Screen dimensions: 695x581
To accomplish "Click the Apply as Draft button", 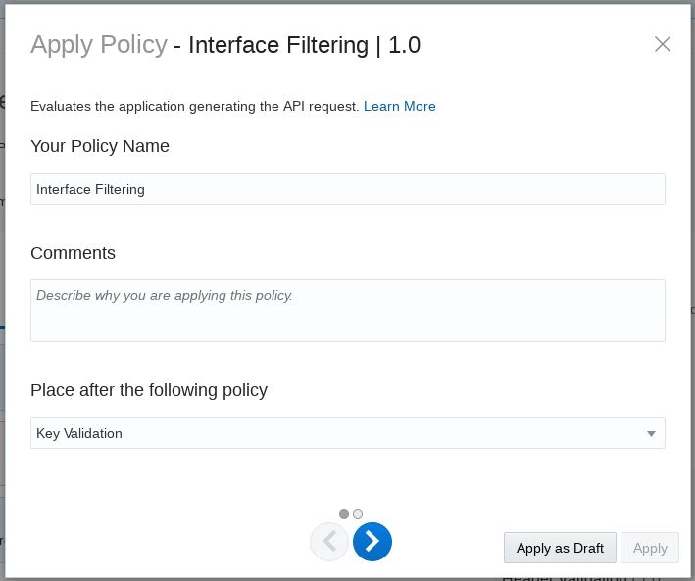I will pos(560,548).
